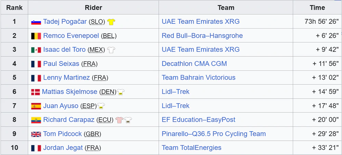This screenshot has height=155, width=342.
Task: Click the yellow jersey icon beside Pogačar
Action: point(111,22)
